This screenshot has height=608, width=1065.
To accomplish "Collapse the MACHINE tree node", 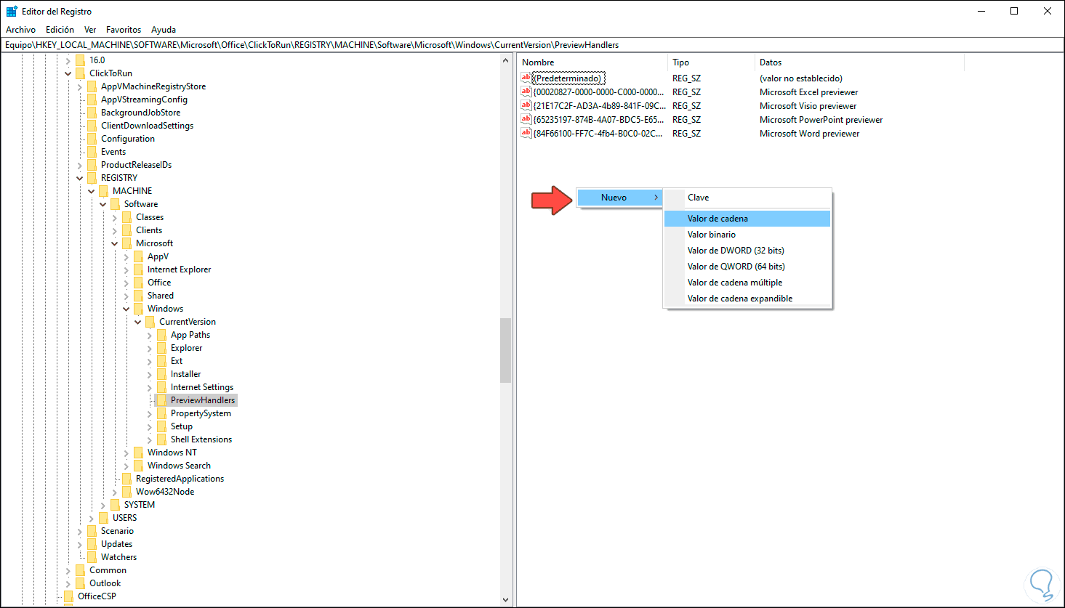I will pyautogui.click(x=92, y=191).
